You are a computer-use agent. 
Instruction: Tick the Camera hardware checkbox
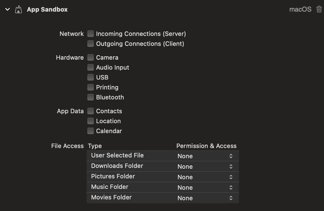tap(91, 57)
